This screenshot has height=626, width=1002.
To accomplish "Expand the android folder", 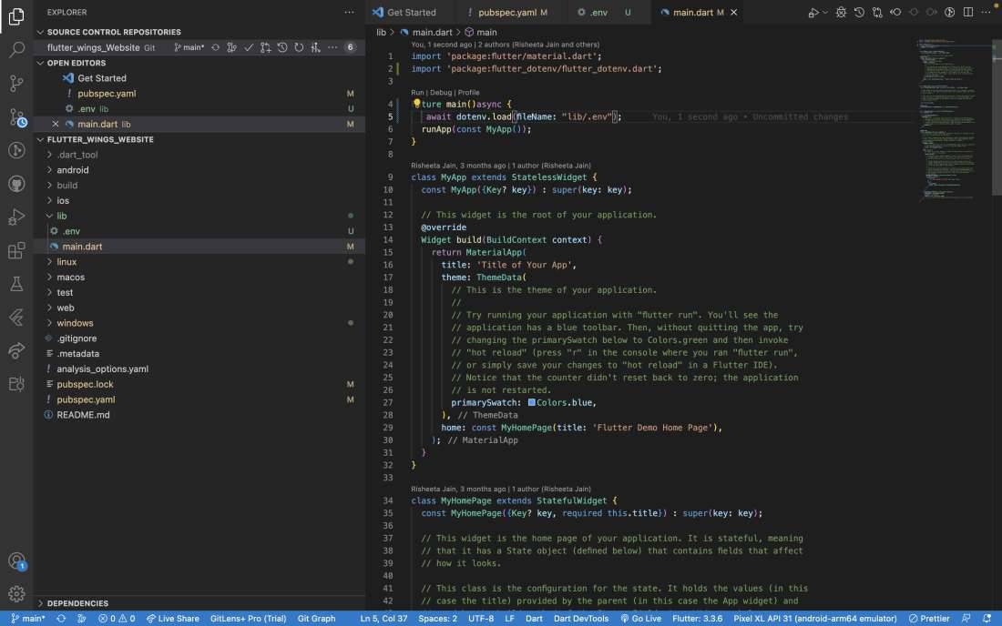I will point(73,170).
